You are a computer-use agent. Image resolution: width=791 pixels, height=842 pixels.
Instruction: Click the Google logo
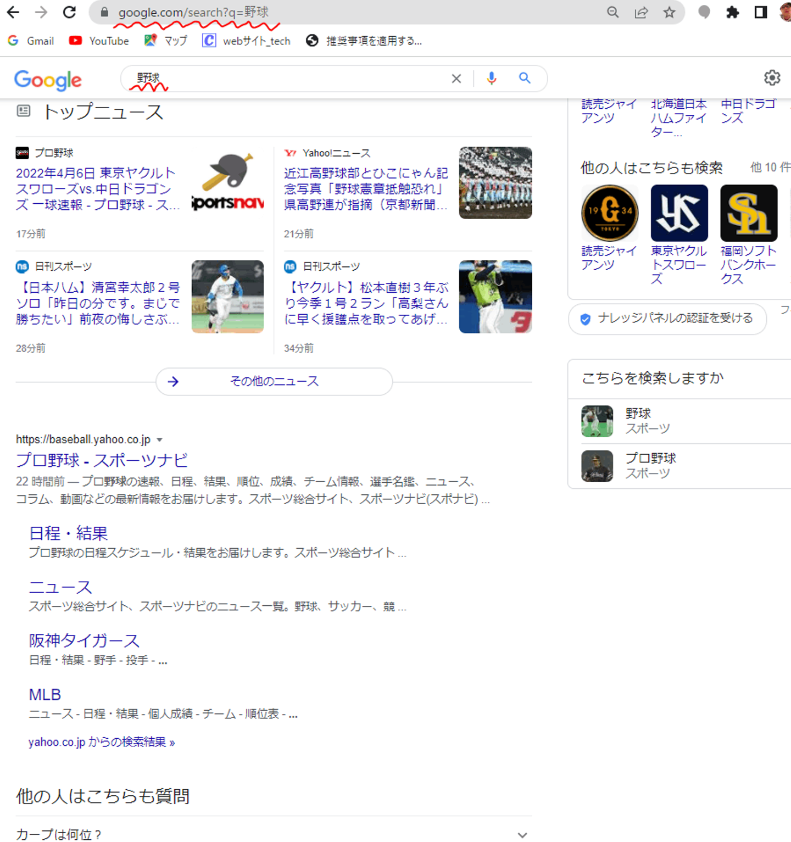pos(48,80)
